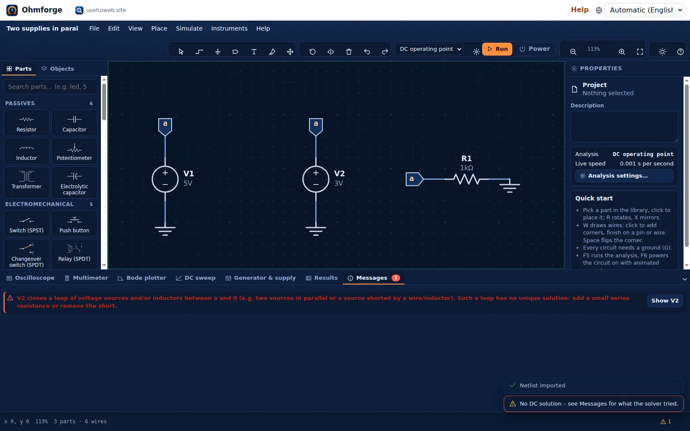Pick the Potentiometer part
The image size is (690, 431).
pos(74,151)
